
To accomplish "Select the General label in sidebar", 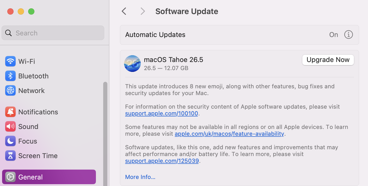I will pos(30,177).
